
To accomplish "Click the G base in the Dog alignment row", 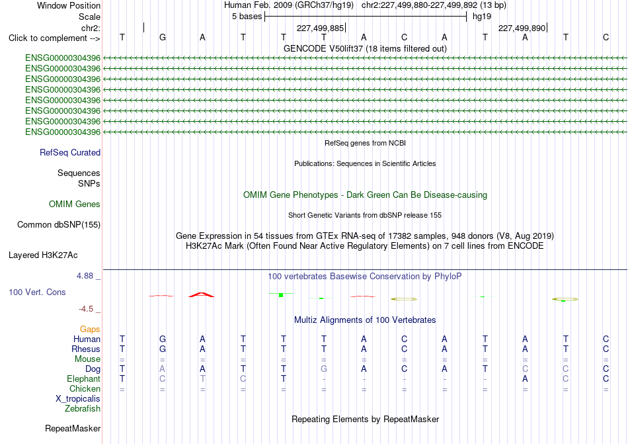I will coord(324,369).
